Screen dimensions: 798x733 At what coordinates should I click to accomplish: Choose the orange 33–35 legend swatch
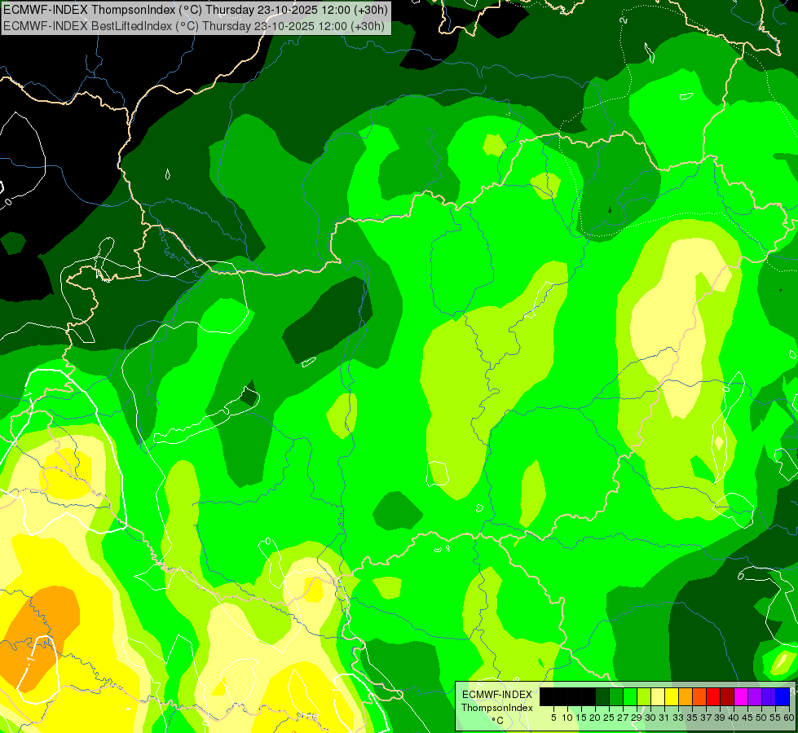(x=686, y=696)
